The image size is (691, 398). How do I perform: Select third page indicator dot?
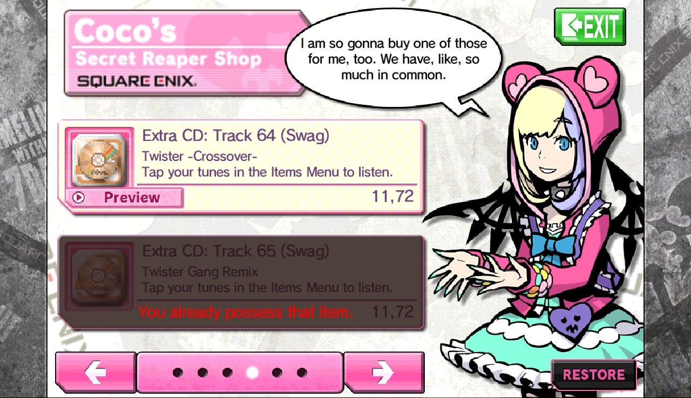pyautogui.click(x=227, y=373)
